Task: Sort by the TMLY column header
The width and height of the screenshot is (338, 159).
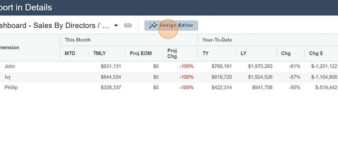Action: (100, 53)
